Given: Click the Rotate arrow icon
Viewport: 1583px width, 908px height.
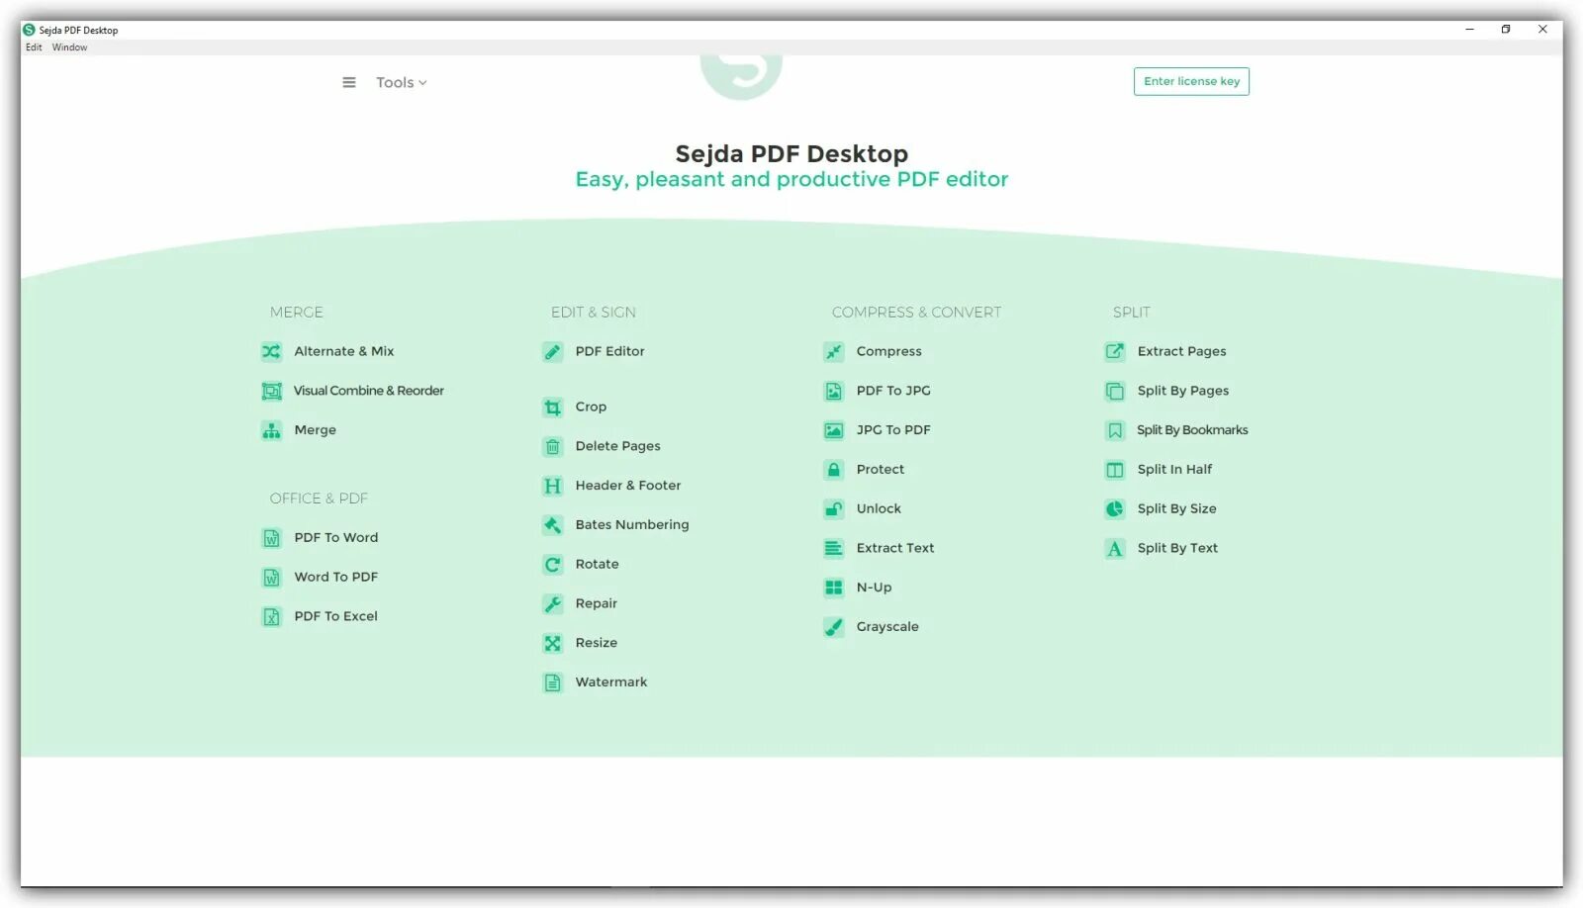Looking at the screenshot, I should 553,565.
